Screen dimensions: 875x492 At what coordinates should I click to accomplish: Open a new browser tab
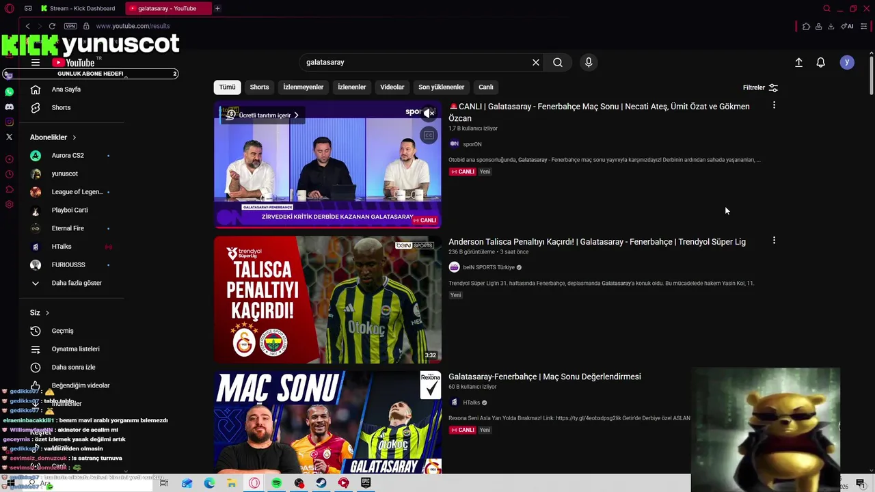tap(217, 8)
